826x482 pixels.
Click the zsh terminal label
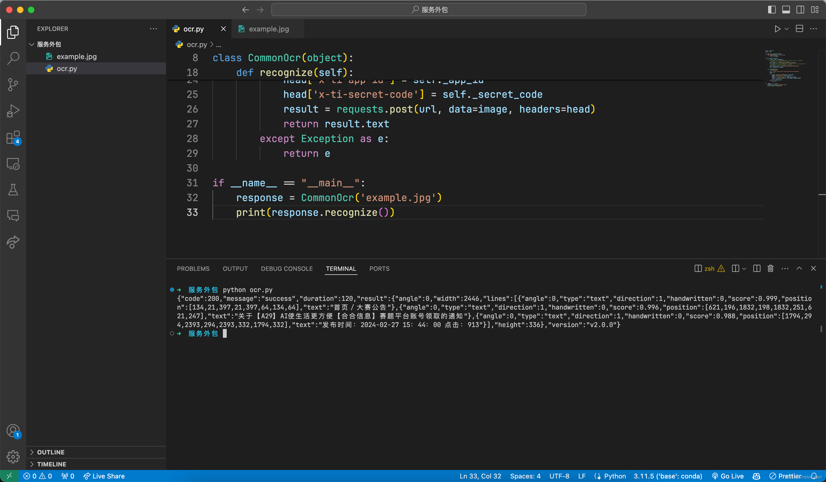[709, 269]
